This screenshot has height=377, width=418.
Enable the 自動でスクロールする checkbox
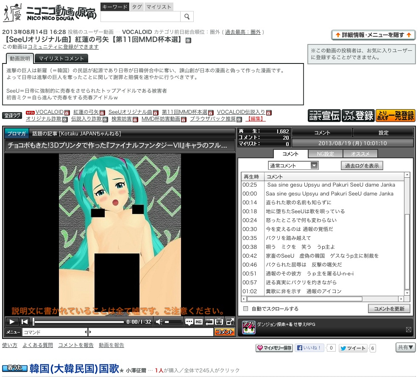[x=245, y=309]
